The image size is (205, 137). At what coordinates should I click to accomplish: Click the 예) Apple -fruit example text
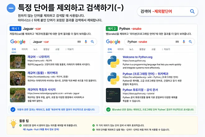coord(41,130)
